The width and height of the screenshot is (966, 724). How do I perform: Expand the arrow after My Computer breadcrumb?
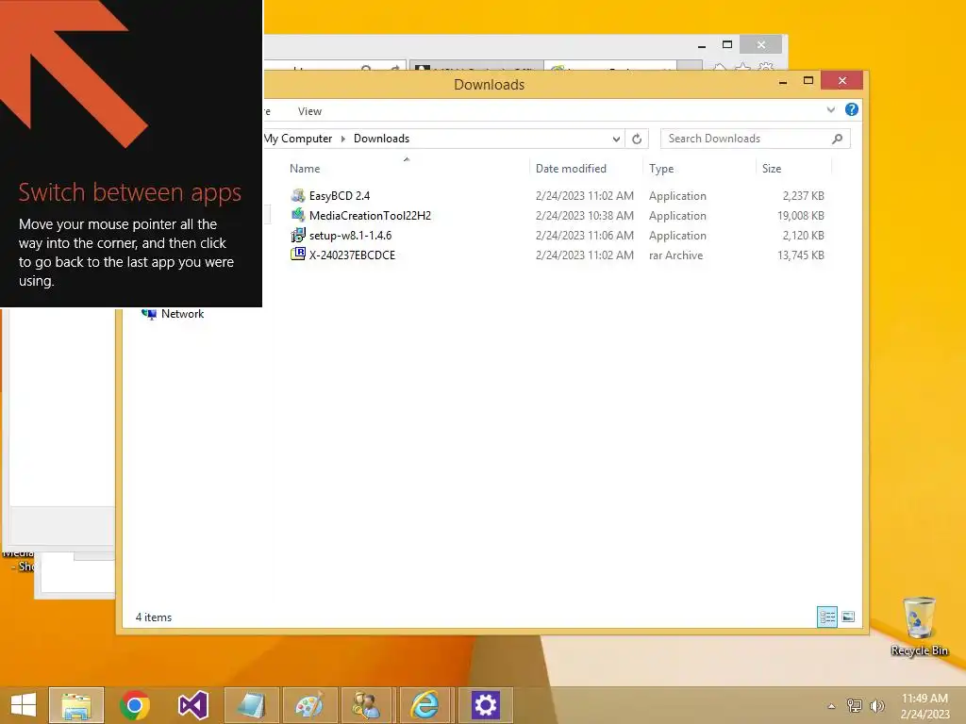[x=343, y=139]
